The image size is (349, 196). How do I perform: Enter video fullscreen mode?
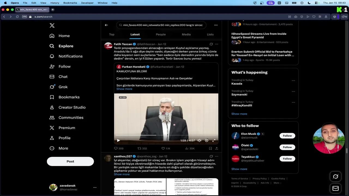214,140
